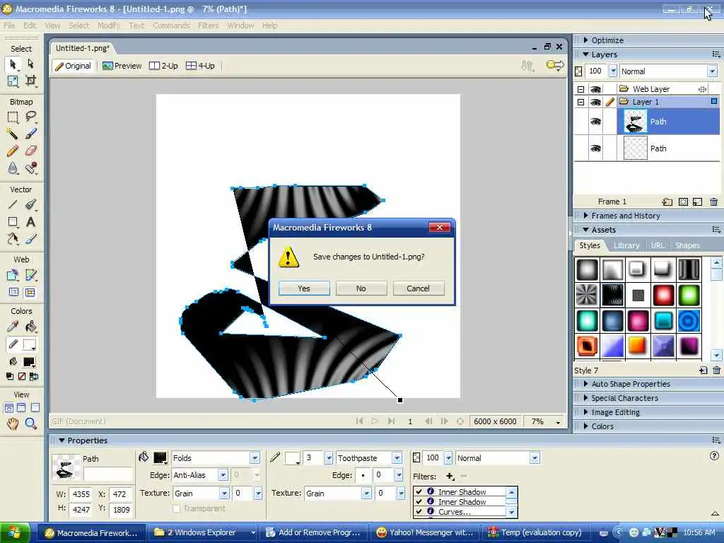Expand the Optimize panel
Image resolution: width=724 pixels, height=543 pixels.
(x=586, y=40)
